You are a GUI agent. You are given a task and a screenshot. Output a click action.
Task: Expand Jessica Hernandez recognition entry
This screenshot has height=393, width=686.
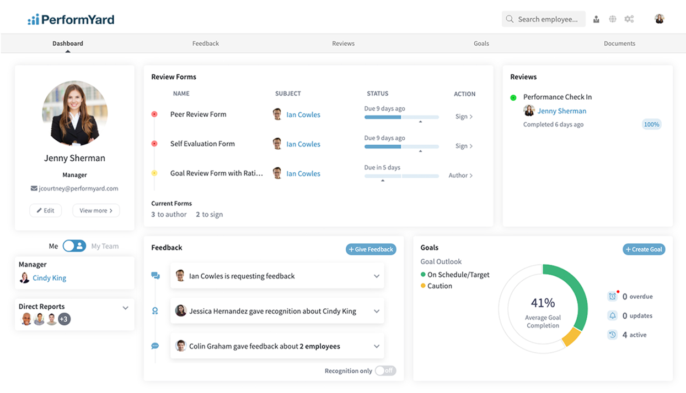pyautogui.click(x=377, y=312)
